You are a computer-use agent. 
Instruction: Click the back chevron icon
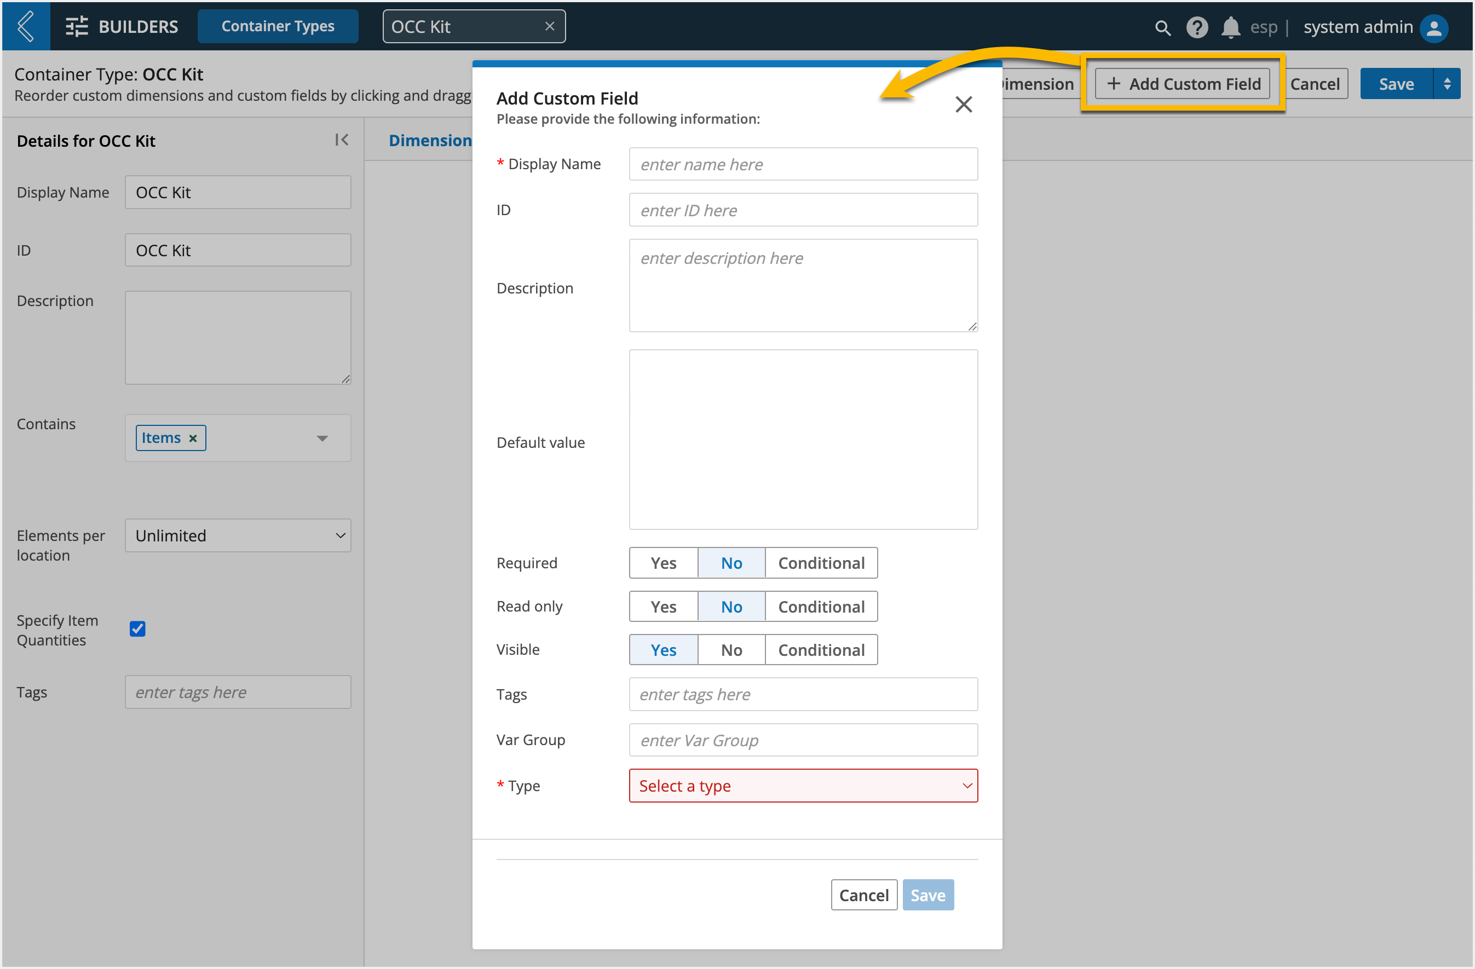tap(25, 26)
